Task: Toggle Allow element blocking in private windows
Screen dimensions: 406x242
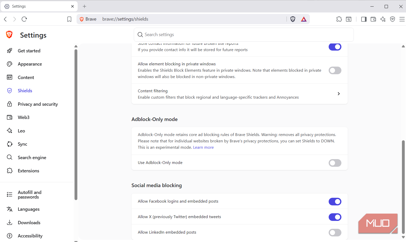Action: coord(335,70)
